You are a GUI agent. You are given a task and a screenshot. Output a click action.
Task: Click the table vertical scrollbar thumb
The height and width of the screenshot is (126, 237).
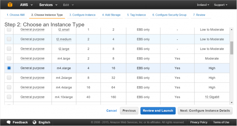pos(232,48)
